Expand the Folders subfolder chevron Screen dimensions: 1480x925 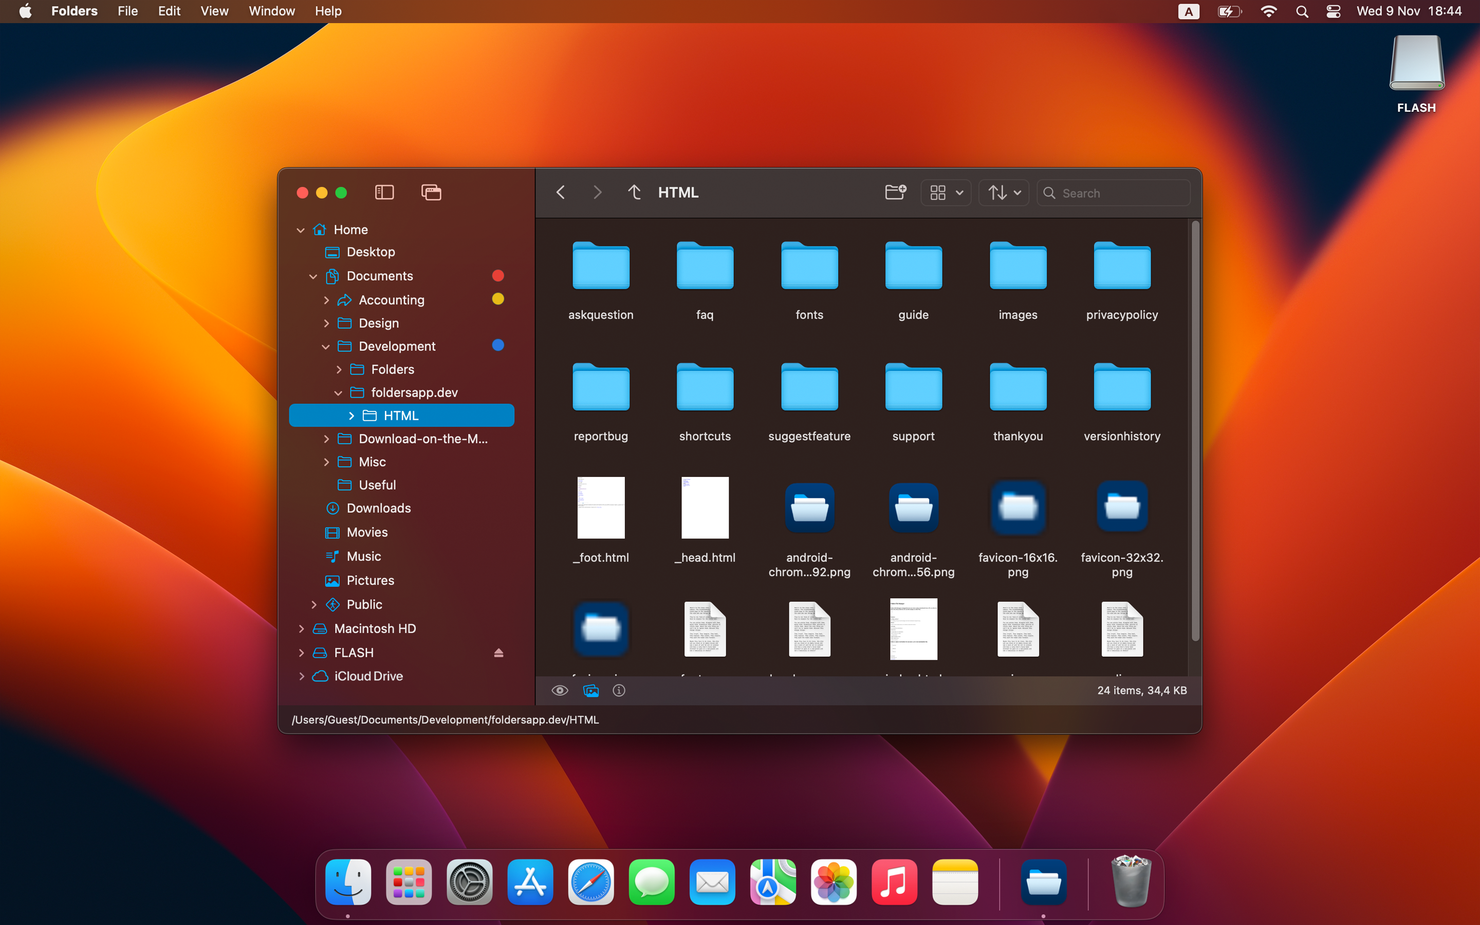(x=339, y=370)
